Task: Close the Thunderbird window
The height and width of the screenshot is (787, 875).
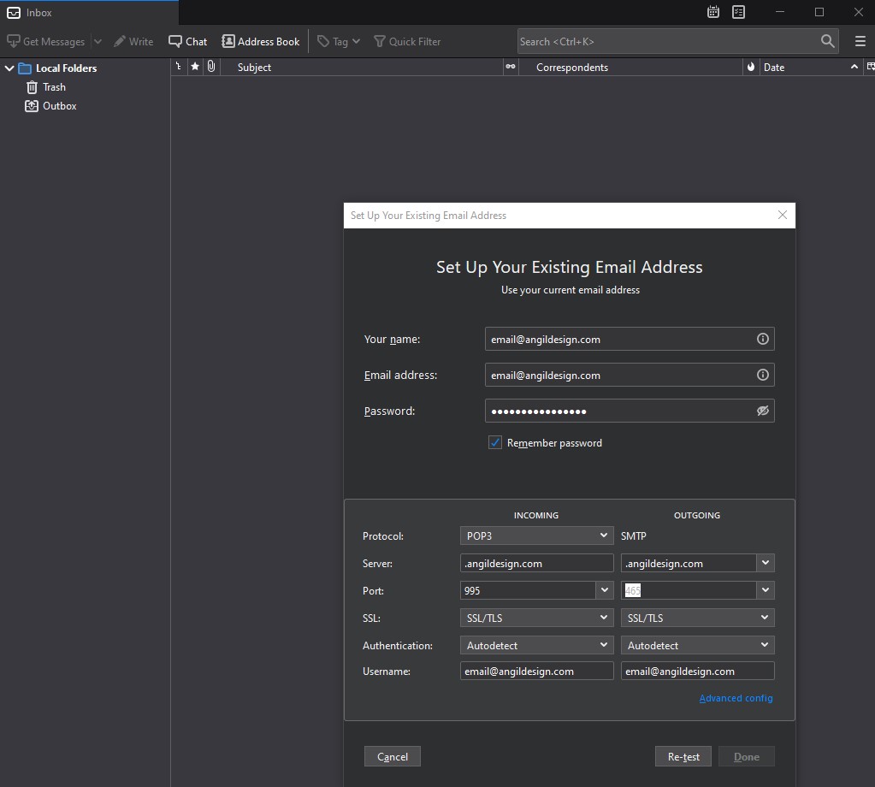Action: 858,12
